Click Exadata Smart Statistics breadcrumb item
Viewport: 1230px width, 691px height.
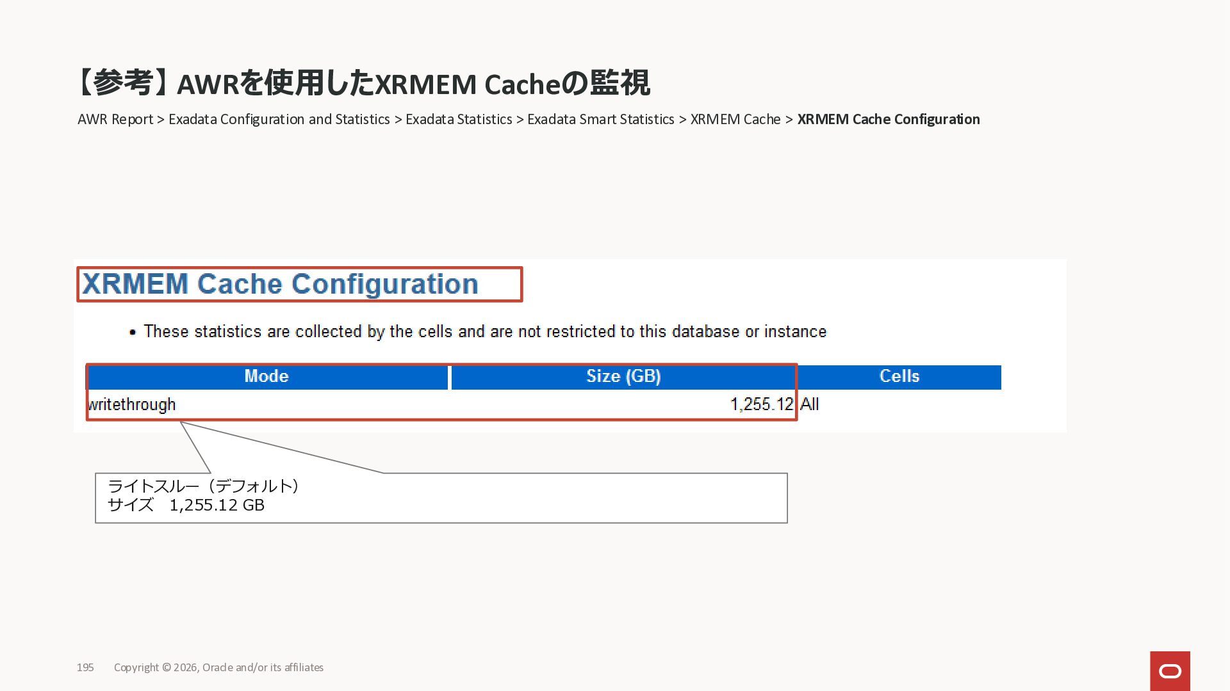600,120
